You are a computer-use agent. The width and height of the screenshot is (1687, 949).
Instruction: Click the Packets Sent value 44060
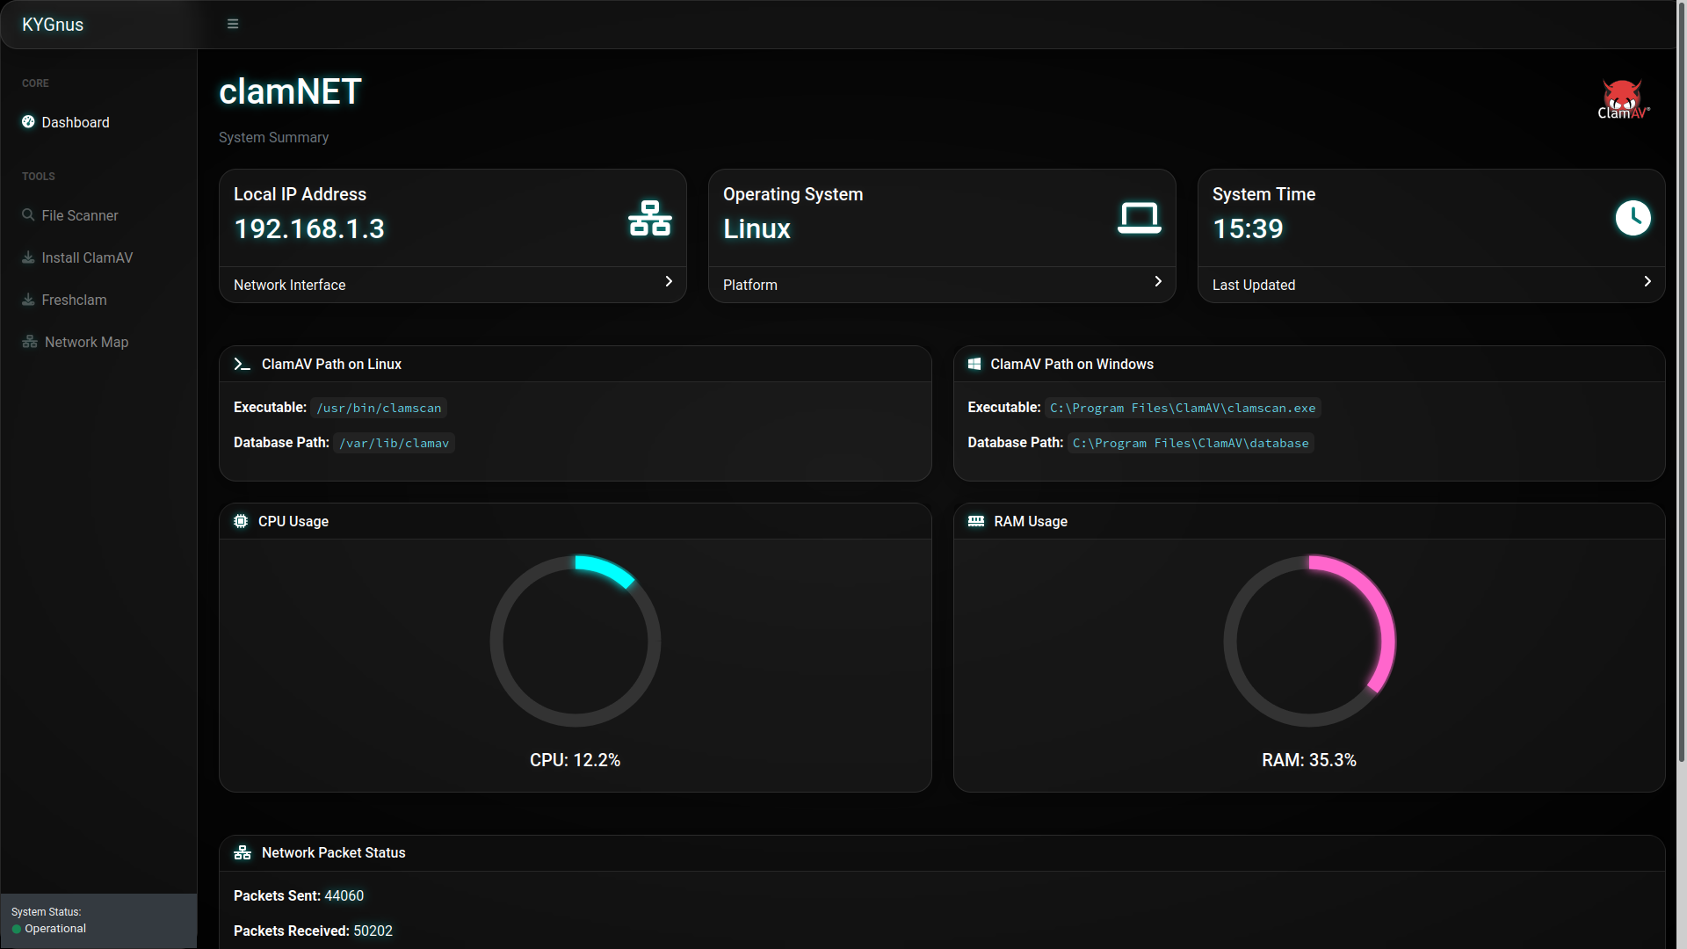[344, 895]
